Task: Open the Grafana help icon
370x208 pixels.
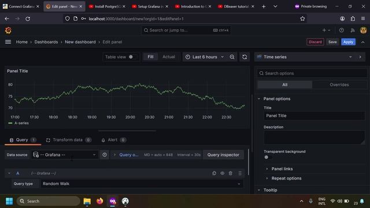Action: pyautogui.click(x=342, y=30)
